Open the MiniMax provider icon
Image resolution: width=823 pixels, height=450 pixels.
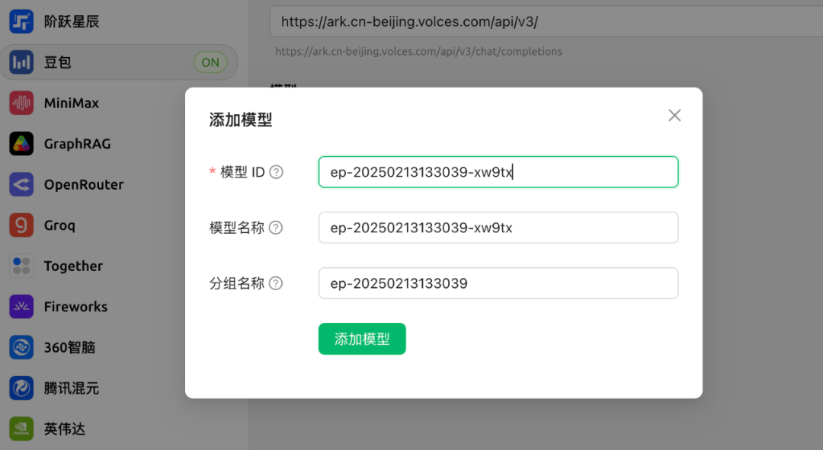pyautogui.click(x=21, y=104)
